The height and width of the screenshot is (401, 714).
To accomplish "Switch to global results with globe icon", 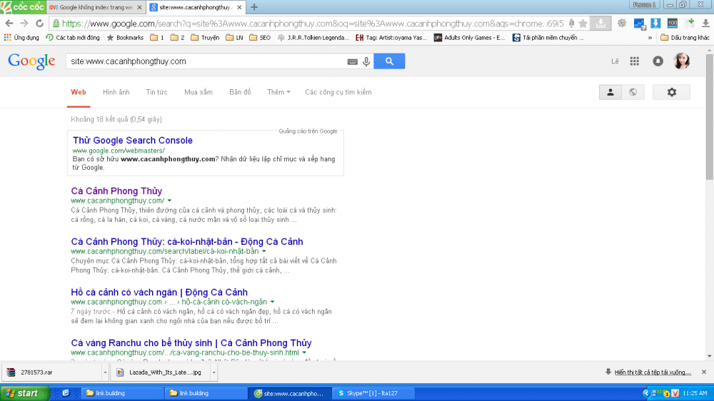I will [x=633, y=92].
